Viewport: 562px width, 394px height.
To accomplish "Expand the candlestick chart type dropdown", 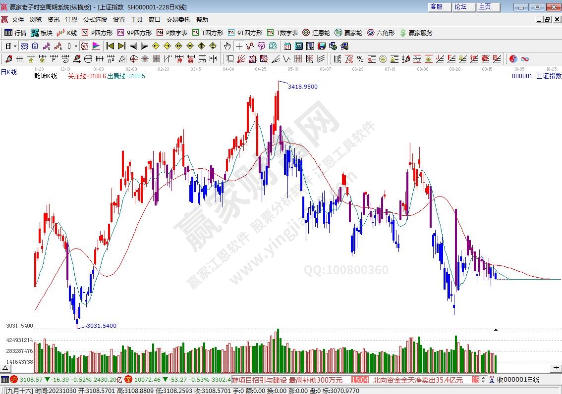I will [x=76, y=46].
